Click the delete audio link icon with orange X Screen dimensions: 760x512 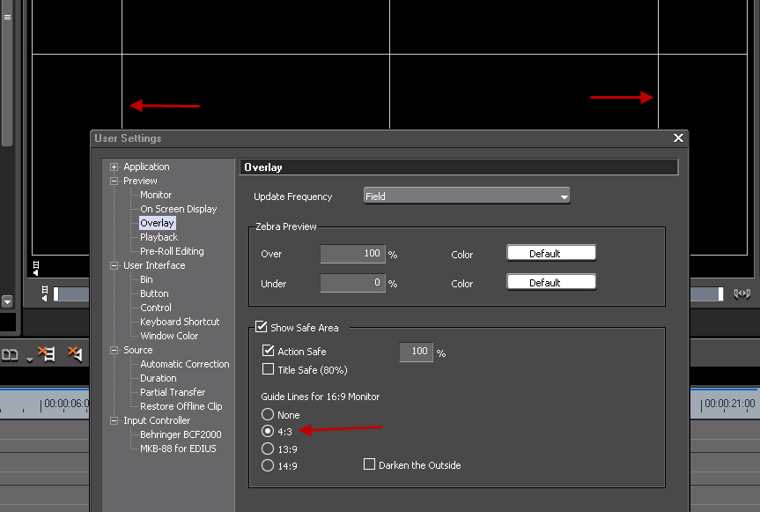[75, 354]
